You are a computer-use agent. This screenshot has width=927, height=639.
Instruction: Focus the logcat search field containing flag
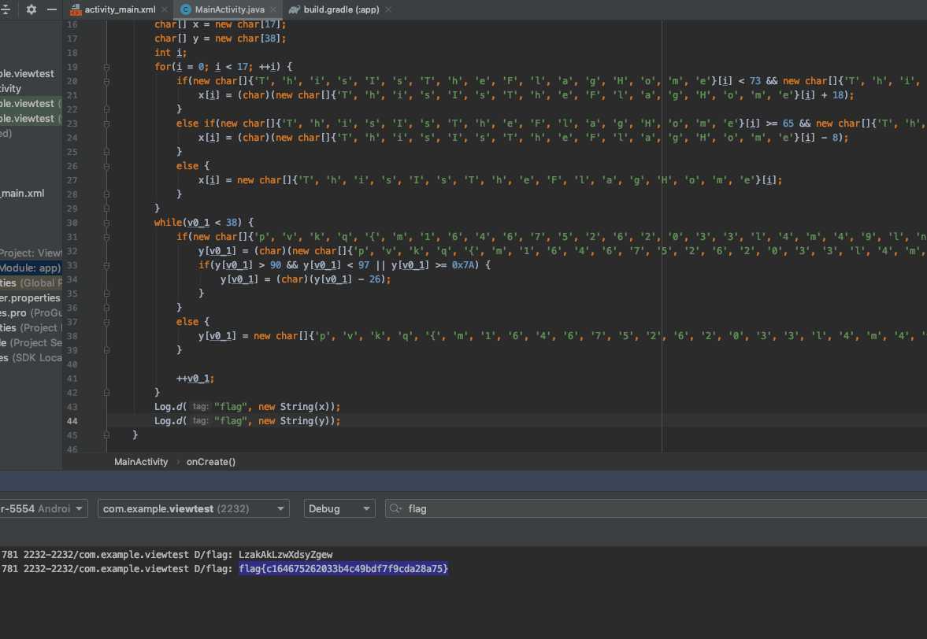630,509
